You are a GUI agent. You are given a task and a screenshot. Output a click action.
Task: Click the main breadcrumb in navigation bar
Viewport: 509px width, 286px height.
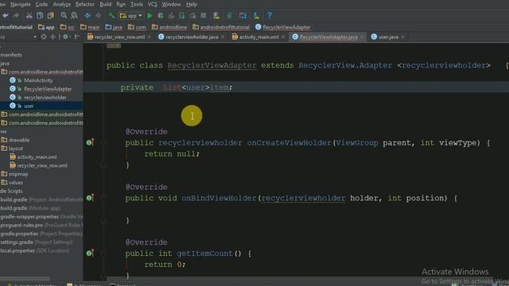(x=90, y=27)
